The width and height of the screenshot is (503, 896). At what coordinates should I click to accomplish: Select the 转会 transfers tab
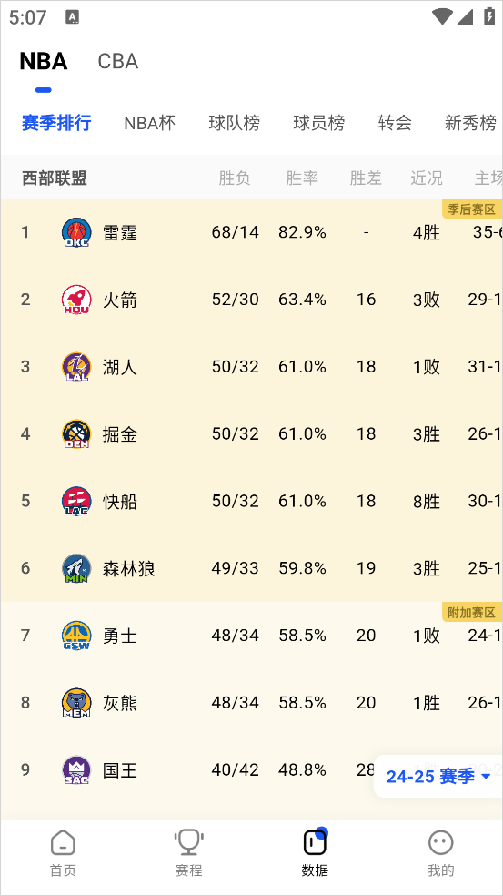click(x=395, y=123)
